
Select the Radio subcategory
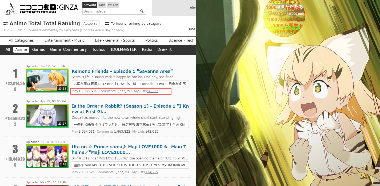[x=147, y=49]
